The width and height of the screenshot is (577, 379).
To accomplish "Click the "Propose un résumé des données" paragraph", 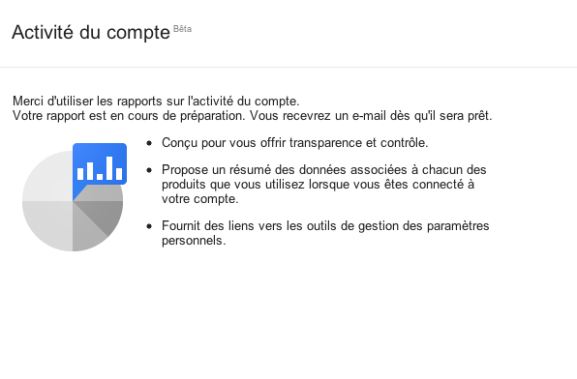I will tap(323, 184).
